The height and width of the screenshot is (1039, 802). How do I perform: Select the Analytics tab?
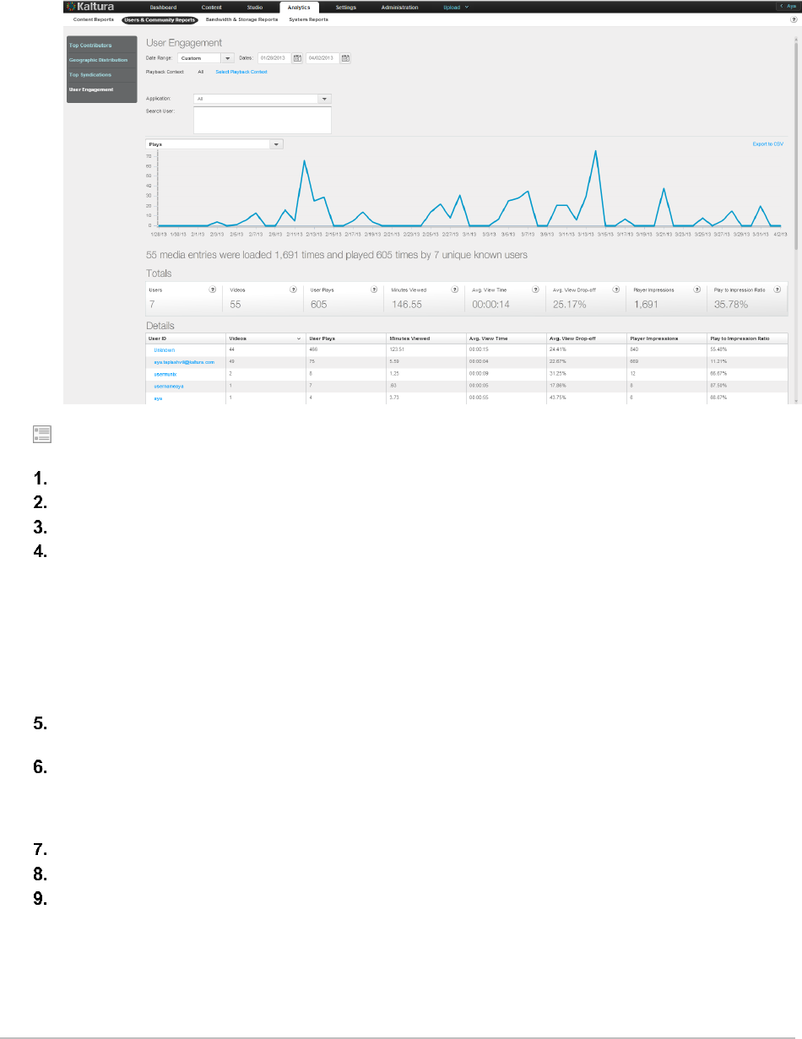[299, 7]
